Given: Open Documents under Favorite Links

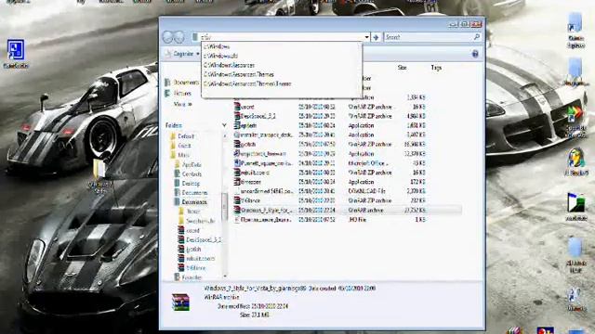Looking at the screenshot, I should pos(186,83).
